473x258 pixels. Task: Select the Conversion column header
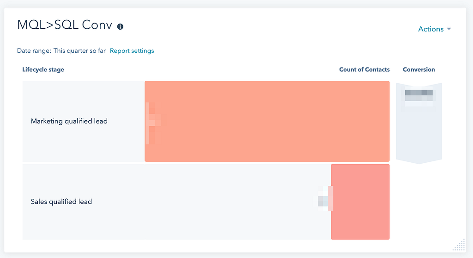pyautogui.click(x=418, y=70)
